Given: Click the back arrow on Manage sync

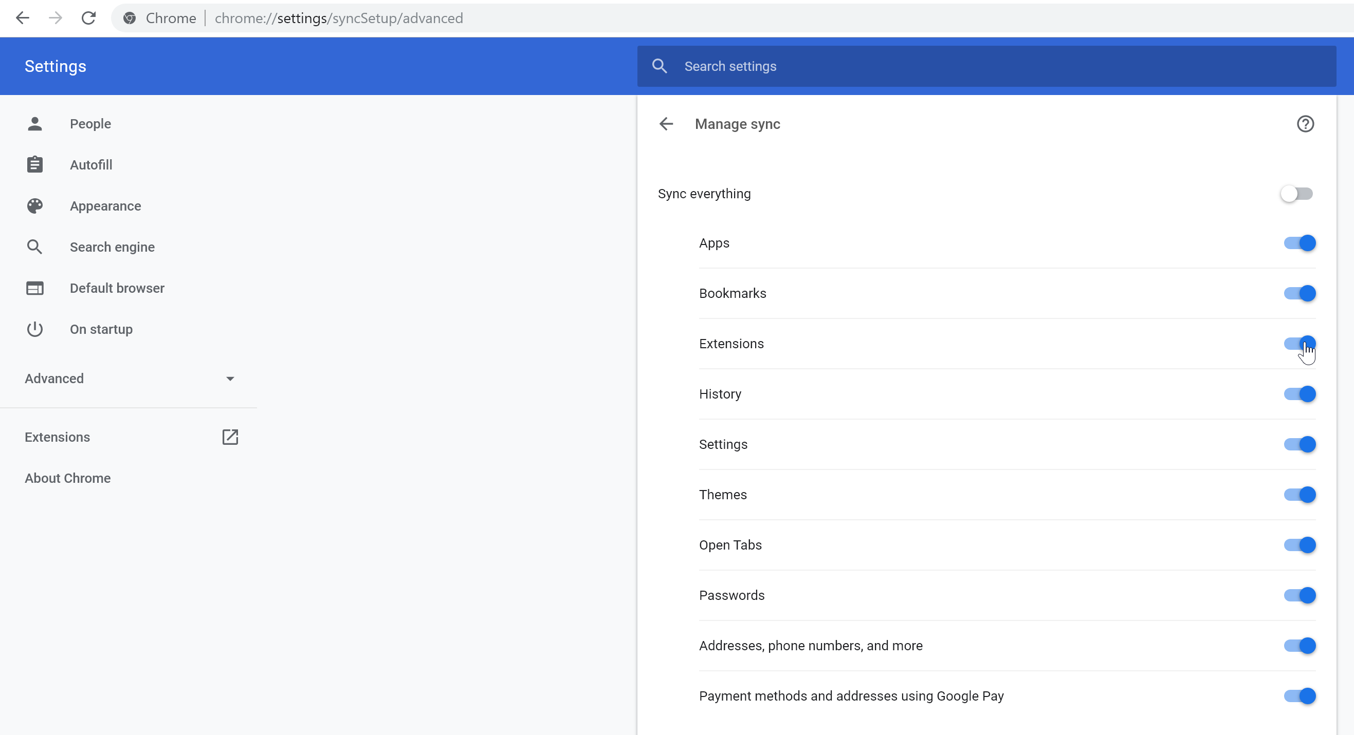Looking at the screenshot, I should [667, 124].
